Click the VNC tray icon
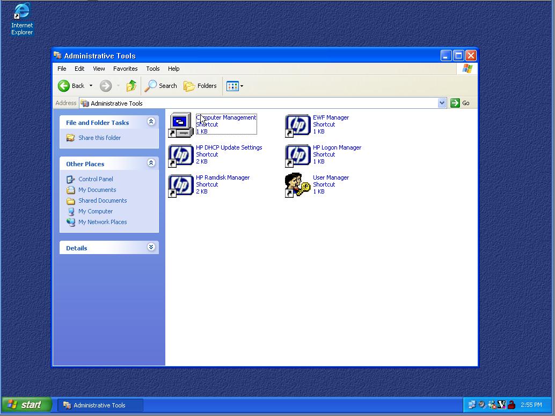 [x=501, y=405]
